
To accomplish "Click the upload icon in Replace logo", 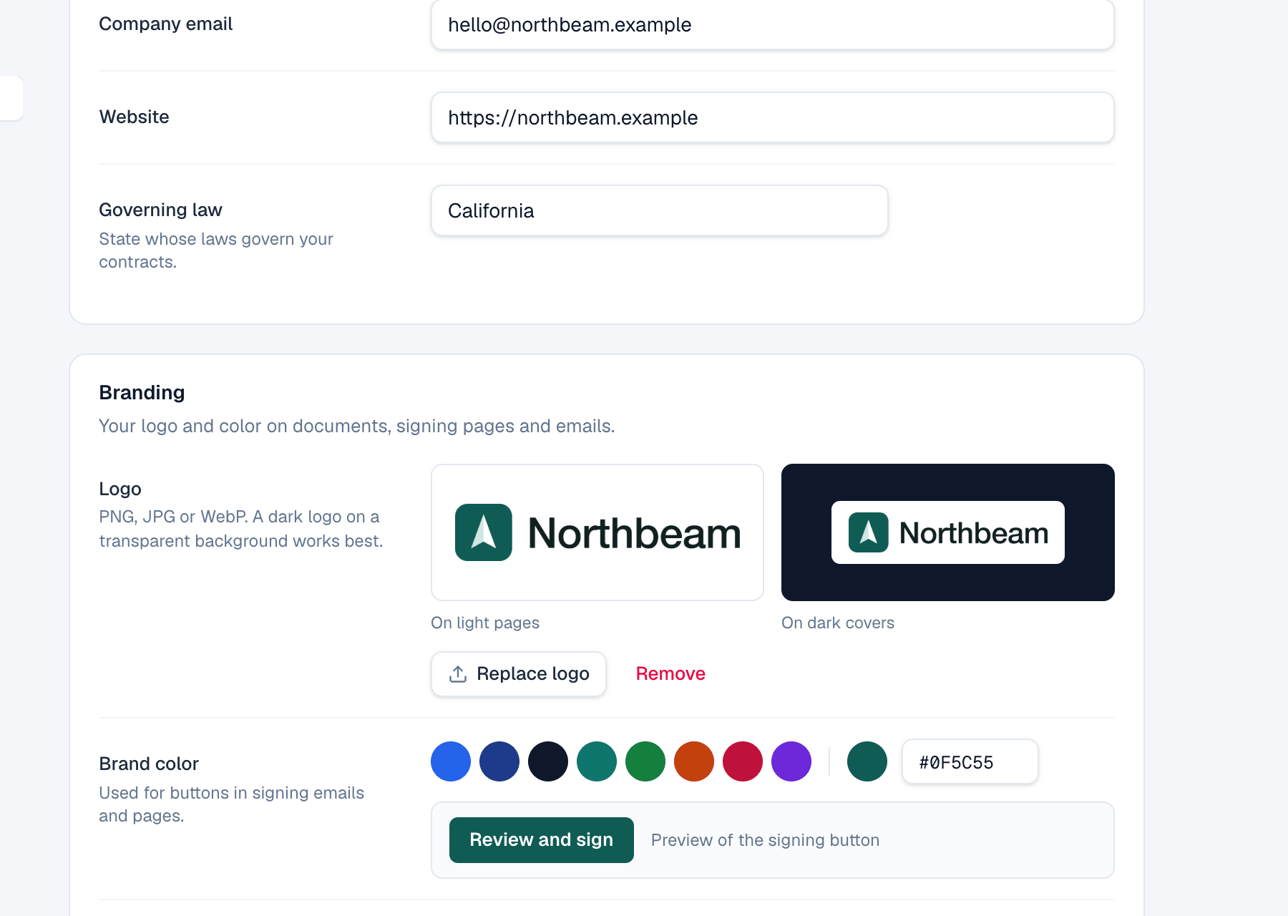I will click(458, 674).
